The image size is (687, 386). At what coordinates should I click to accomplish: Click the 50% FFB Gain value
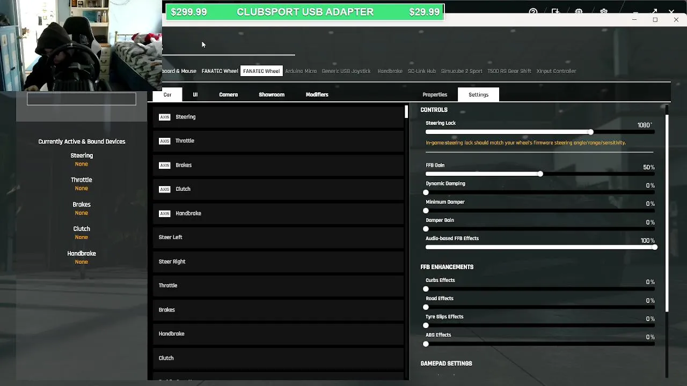649,167
